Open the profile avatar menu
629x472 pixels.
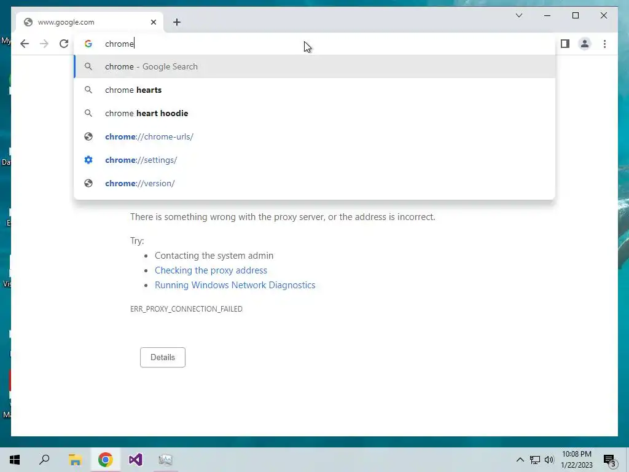click(585, 44)
